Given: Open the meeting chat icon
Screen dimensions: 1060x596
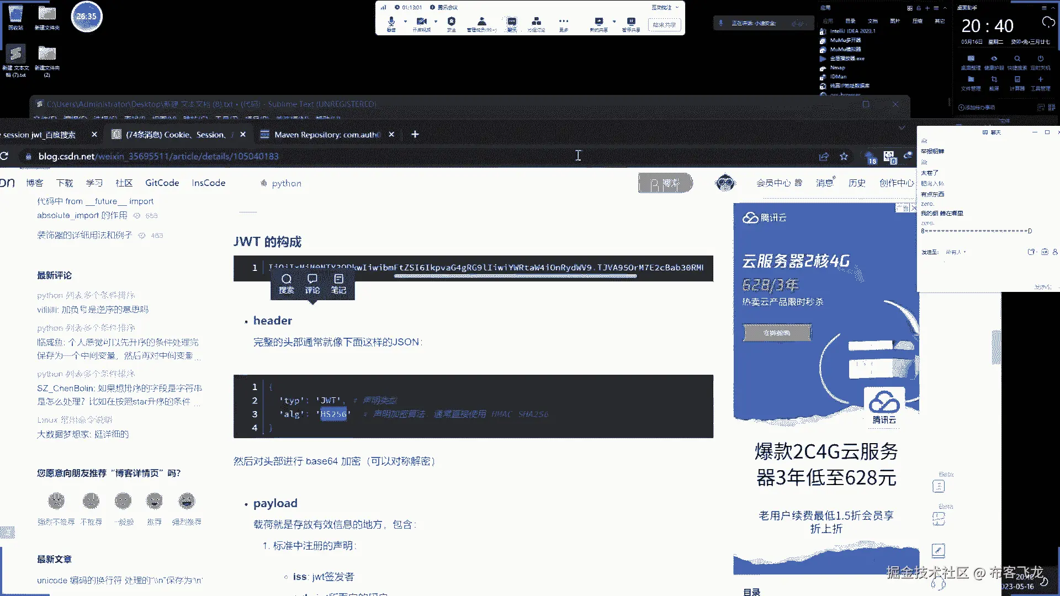Looking at the screenshot, I should [x=512, y=22].
